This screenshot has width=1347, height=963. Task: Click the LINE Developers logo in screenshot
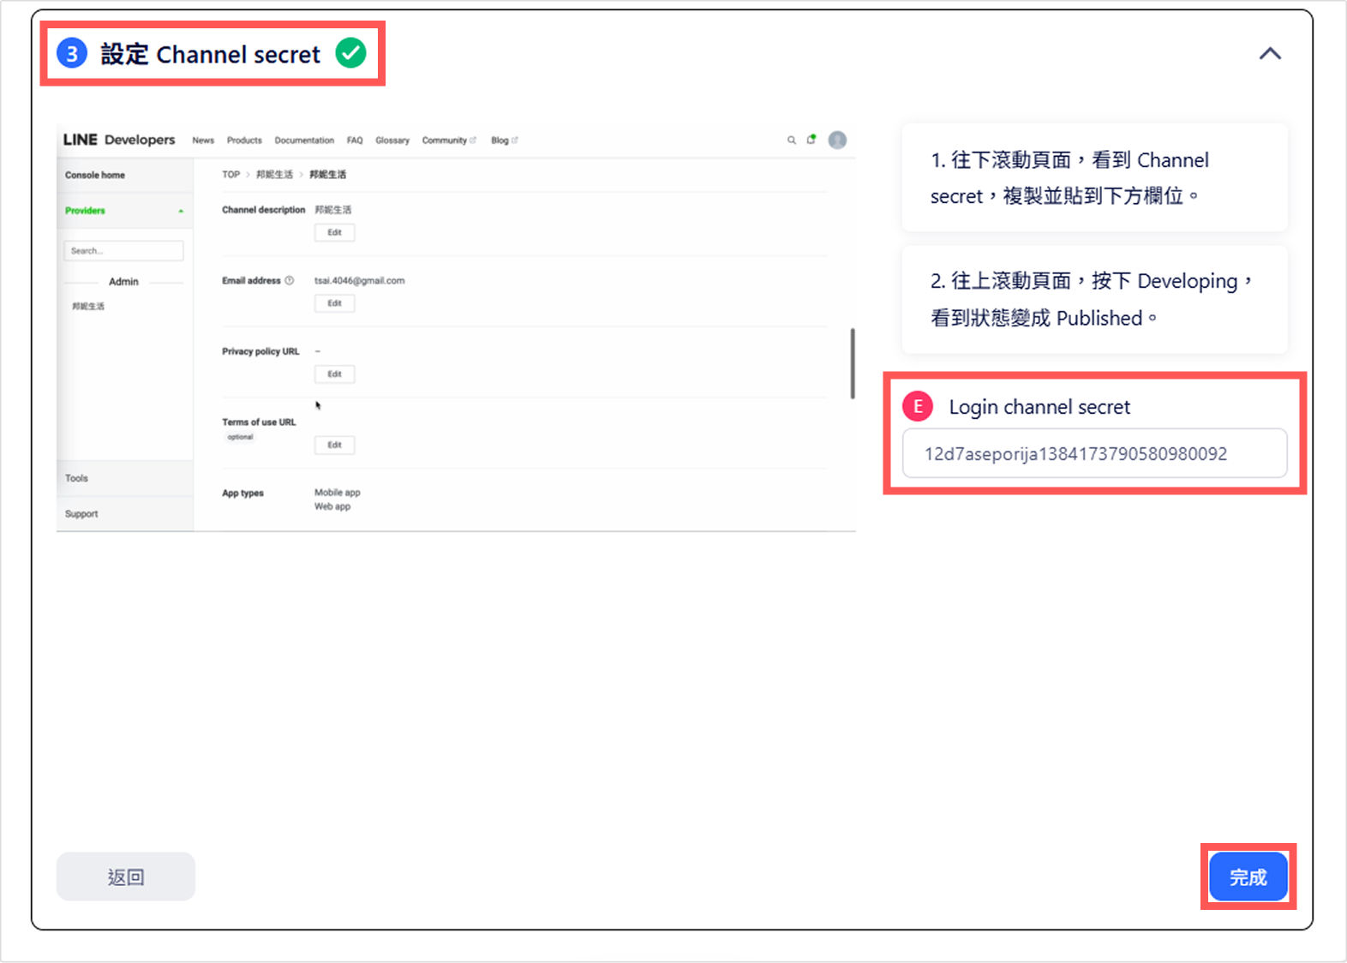pyautogui.click(x=119, y=140)
